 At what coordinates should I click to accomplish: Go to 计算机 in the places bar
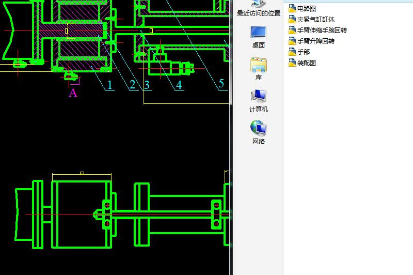click(259, 101)
